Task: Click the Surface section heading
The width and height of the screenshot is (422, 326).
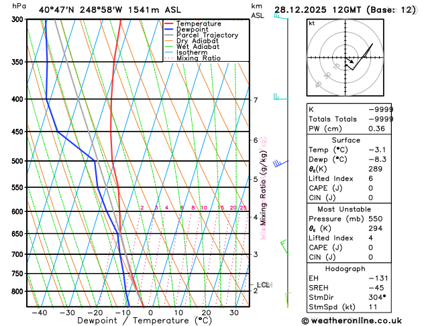Action: 346,140
